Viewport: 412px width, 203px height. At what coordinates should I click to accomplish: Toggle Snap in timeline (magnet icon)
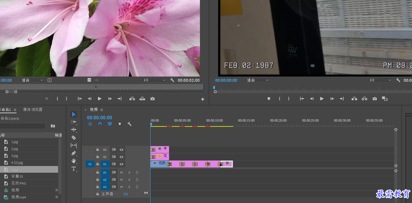tap(100, 124)
